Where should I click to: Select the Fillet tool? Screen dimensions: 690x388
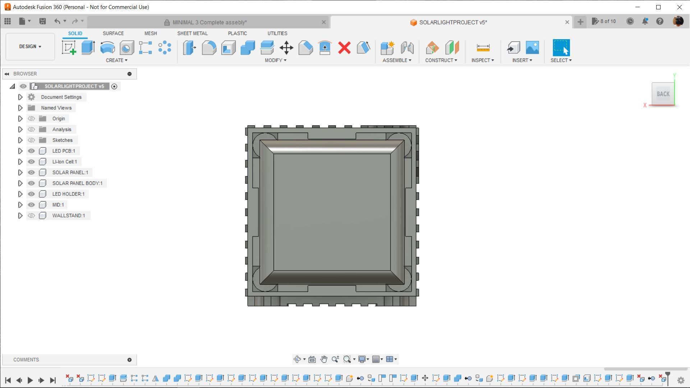click(209, 47)
